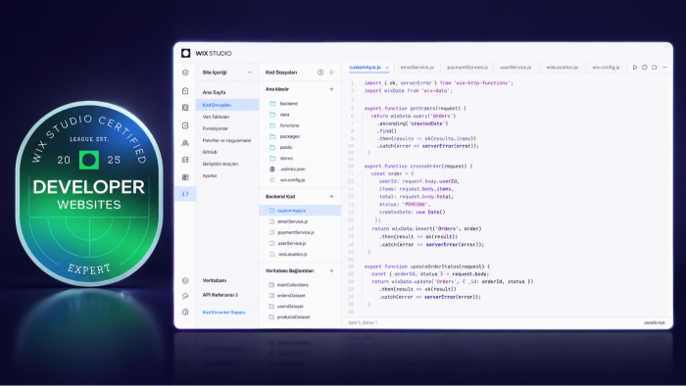Viewport: 686px width, 386px height.
Task: Click the clock history icon in the editor toolbar
Action: tap(645, 68)
